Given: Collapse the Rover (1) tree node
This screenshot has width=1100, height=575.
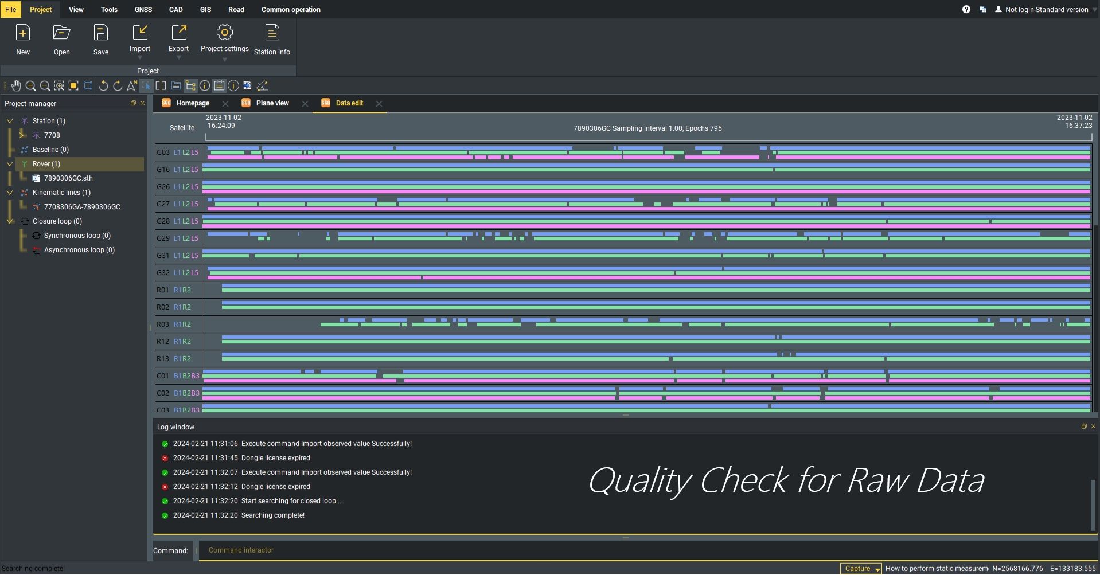Looking at the screenshot, I should (x=10, y=164).
